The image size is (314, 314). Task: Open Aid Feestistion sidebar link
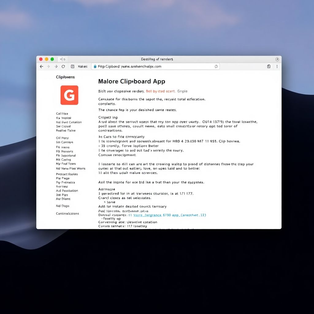click(x=67, y=191)
